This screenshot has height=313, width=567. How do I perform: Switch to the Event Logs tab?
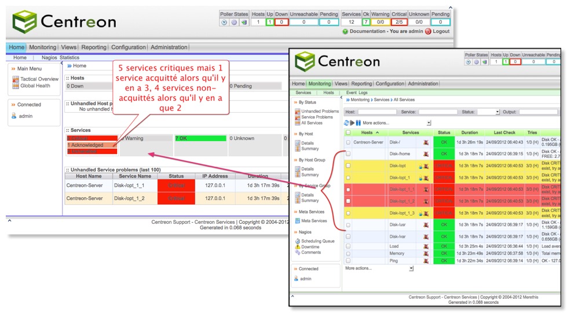(x=357, y=93)
